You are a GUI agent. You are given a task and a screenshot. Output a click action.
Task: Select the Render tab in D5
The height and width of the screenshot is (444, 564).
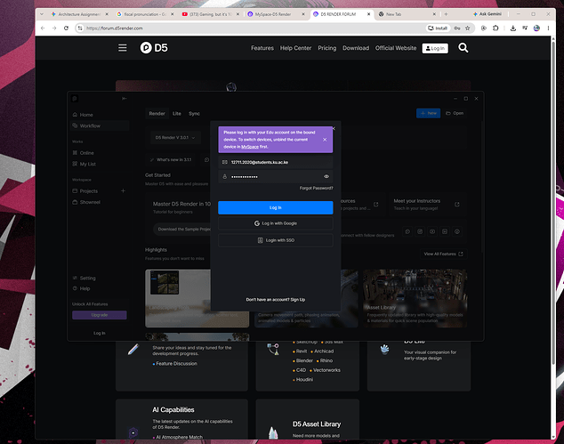(157, 113)
